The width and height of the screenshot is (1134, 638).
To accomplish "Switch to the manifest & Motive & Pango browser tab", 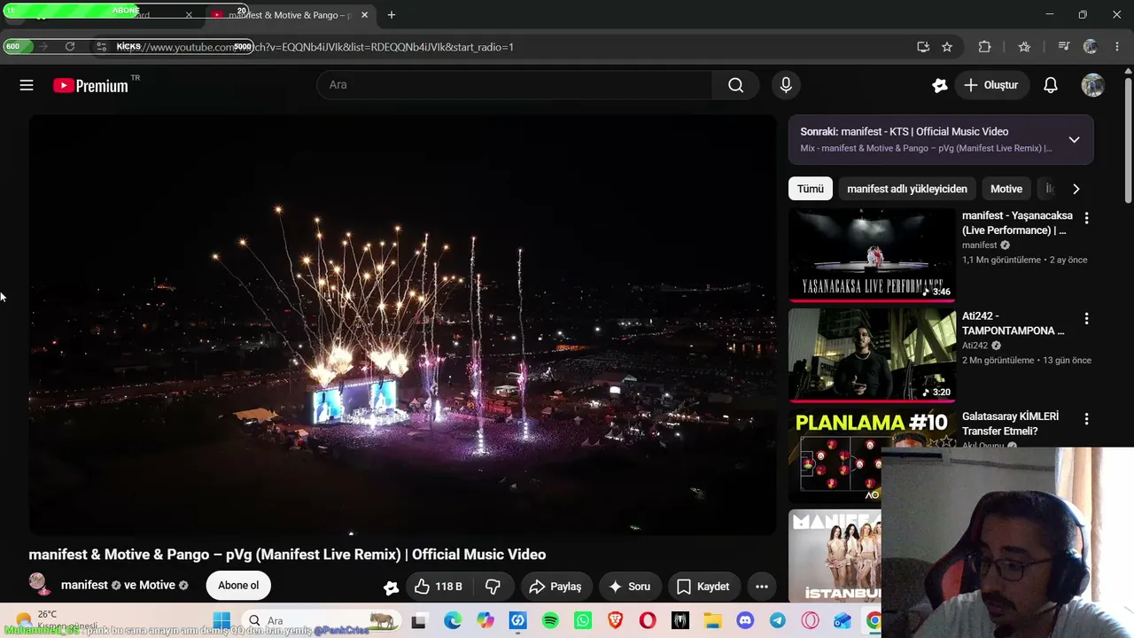I will [x=291, y=15].
